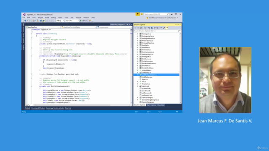Screen dimensions: 269x151
Task: Open the AppDataCinv.LinkDialog type dropdown
Action: (x=79, y=27)
